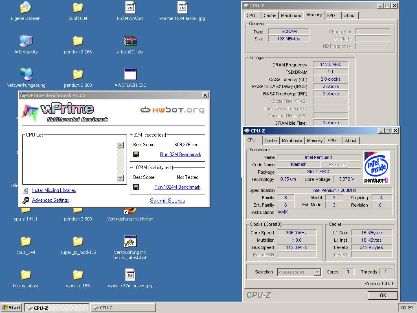Click Install Missing Libraries link
417x313 pixels.
(x=54, y=190)
